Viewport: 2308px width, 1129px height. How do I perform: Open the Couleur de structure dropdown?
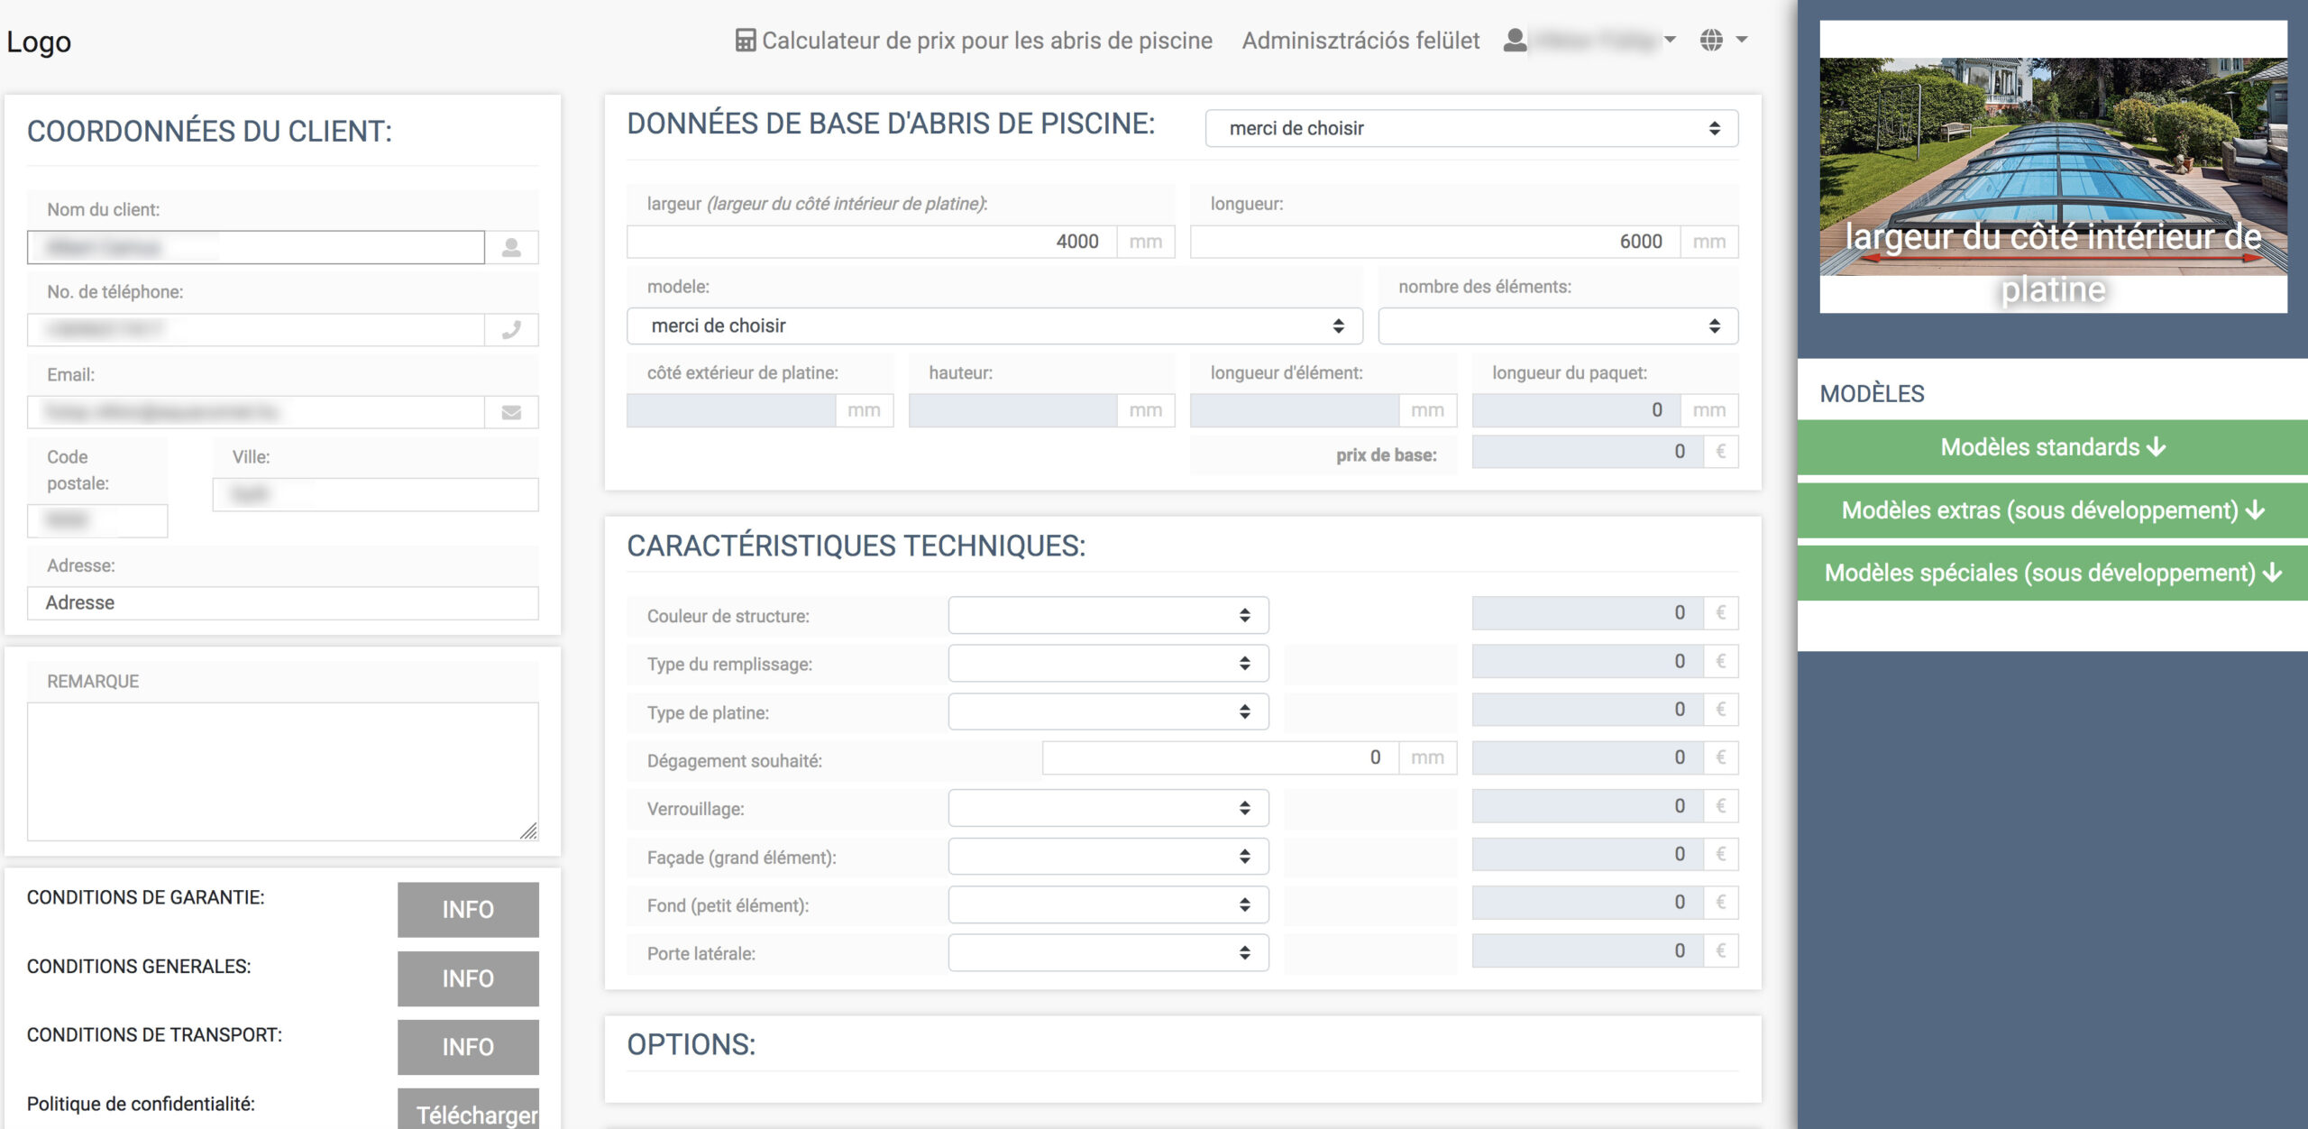click(x=1108, y=615)
